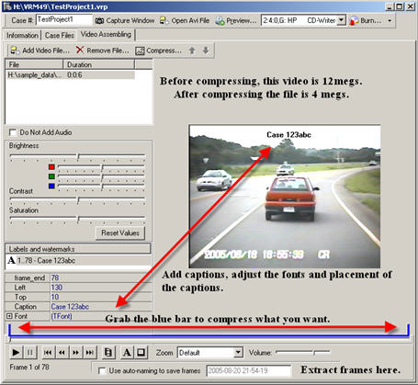The width and height of the screenshot is (418, 385).
Task: Click the frame name timestamp field
Action: (x=249, y=371)
